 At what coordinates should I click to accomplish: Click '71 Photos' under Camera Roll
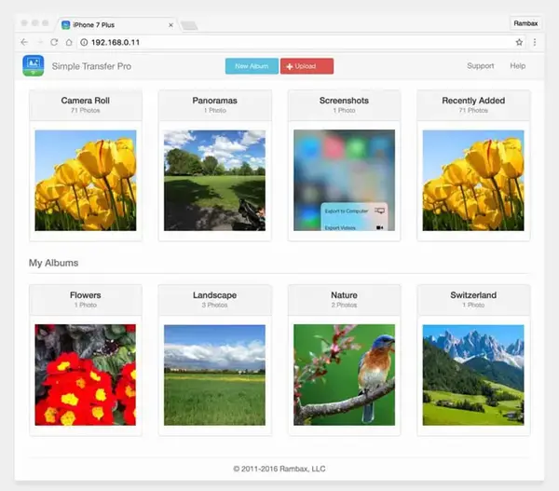85,110
